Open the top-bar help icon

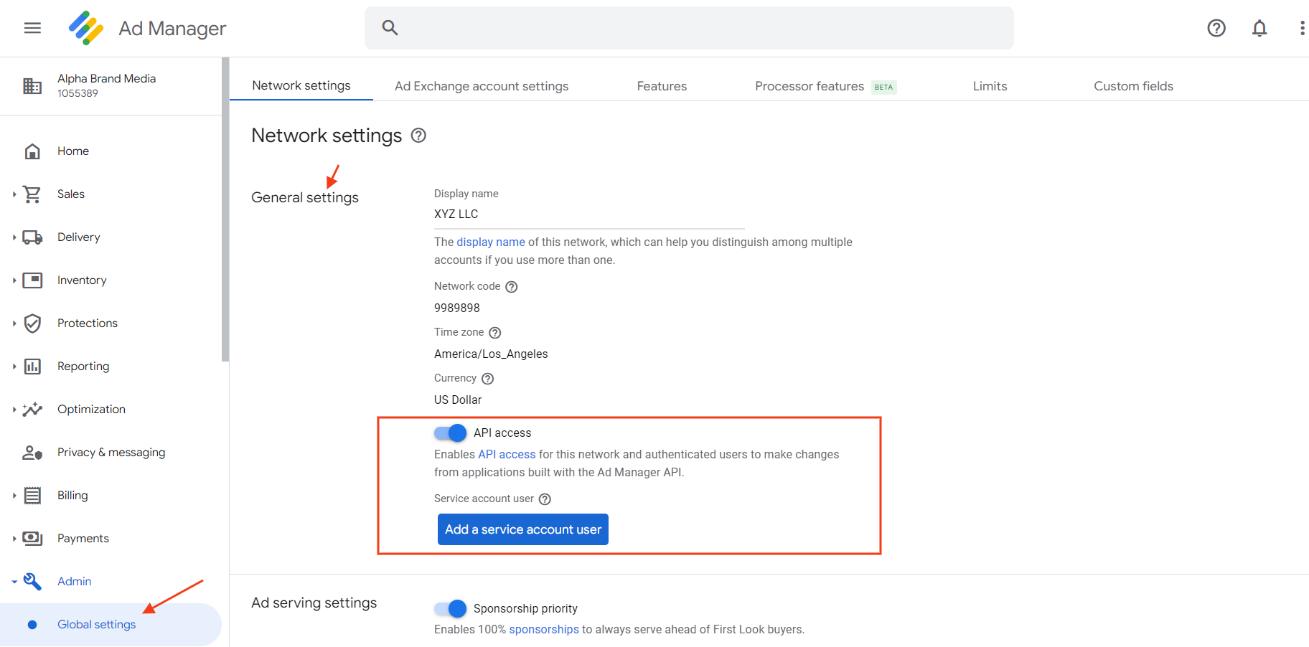[x=1216, y=28]
